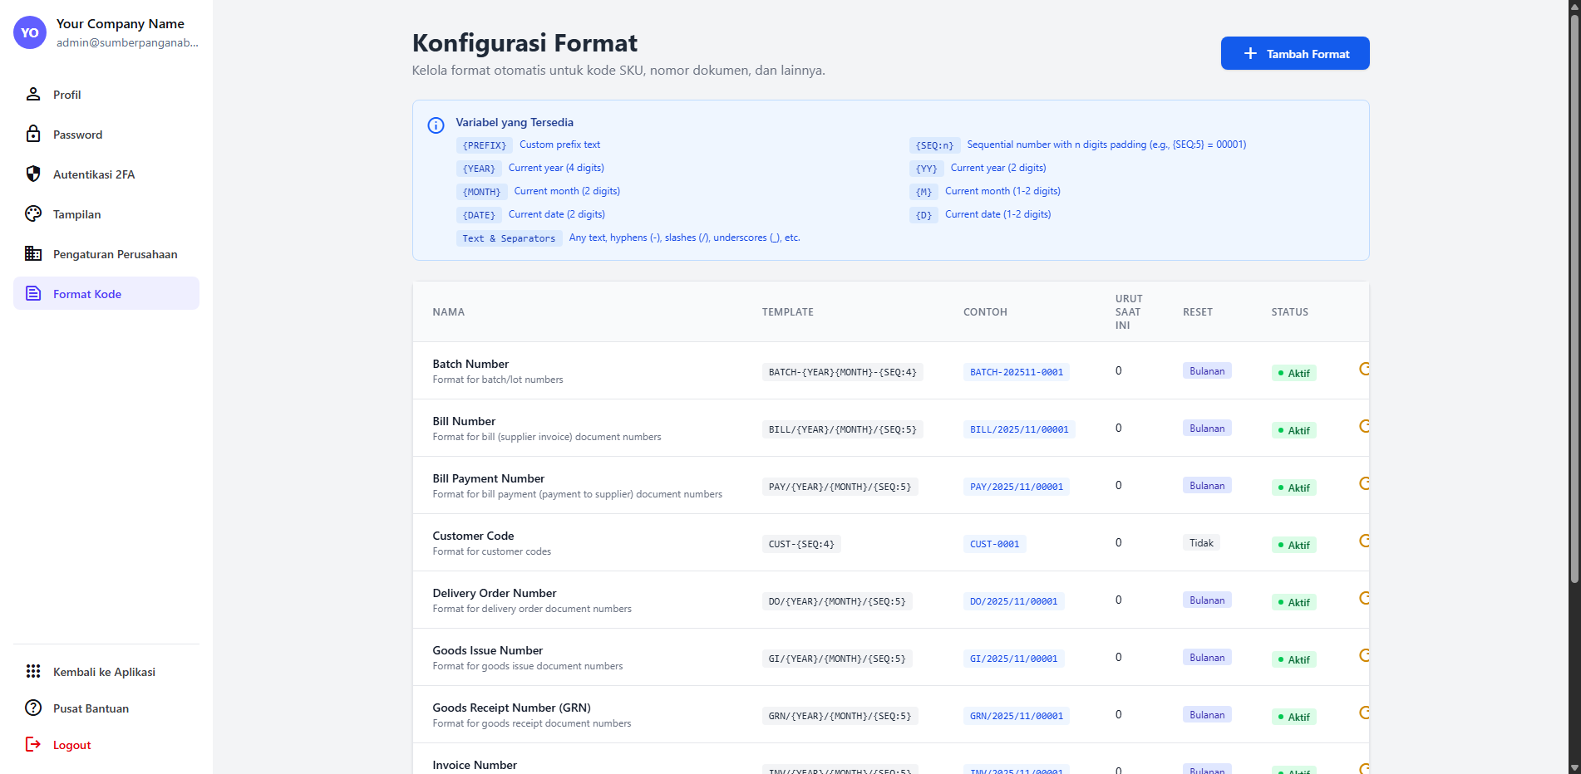Click the person icon beside Profil
The width and height of the screenshot is (1581, 774).
33,94
